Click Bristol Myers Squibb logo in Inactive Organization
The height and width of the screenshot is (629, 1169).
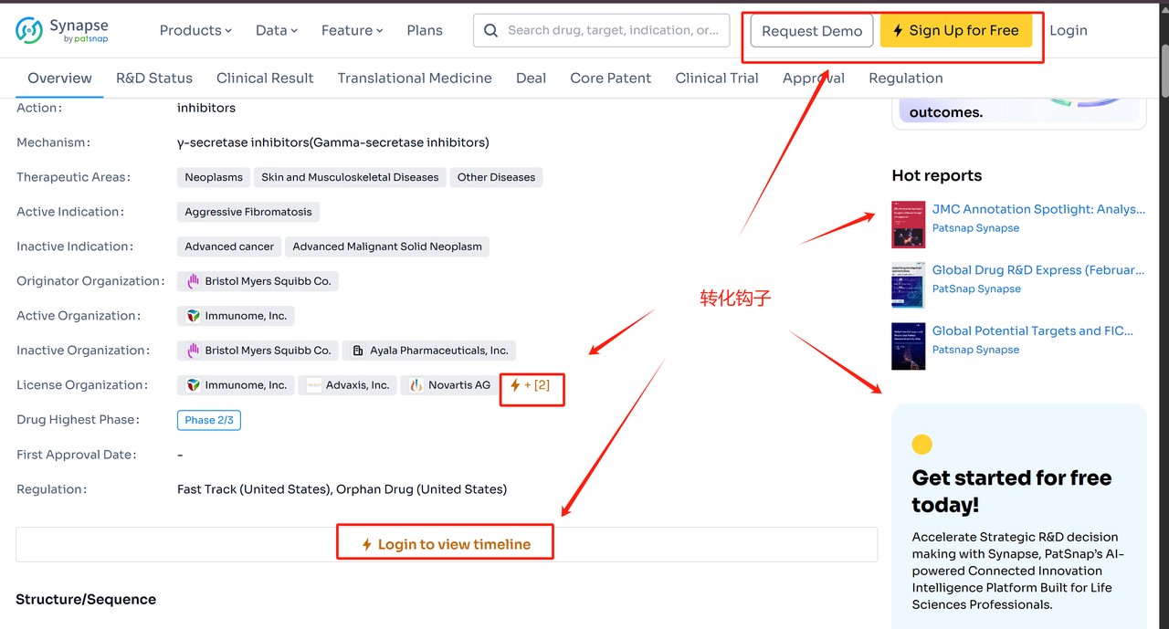(x=193, y=351)
